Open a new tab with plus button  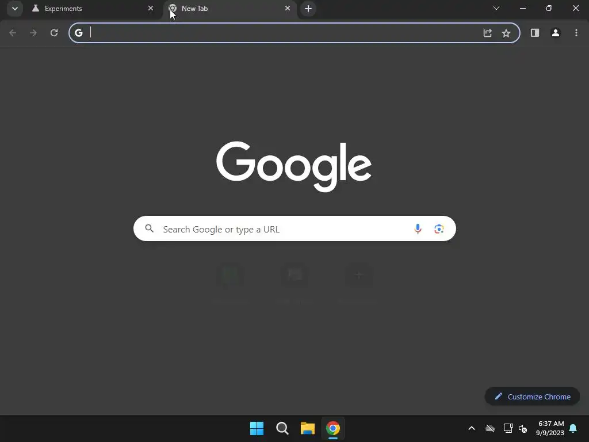pos(308,8)
